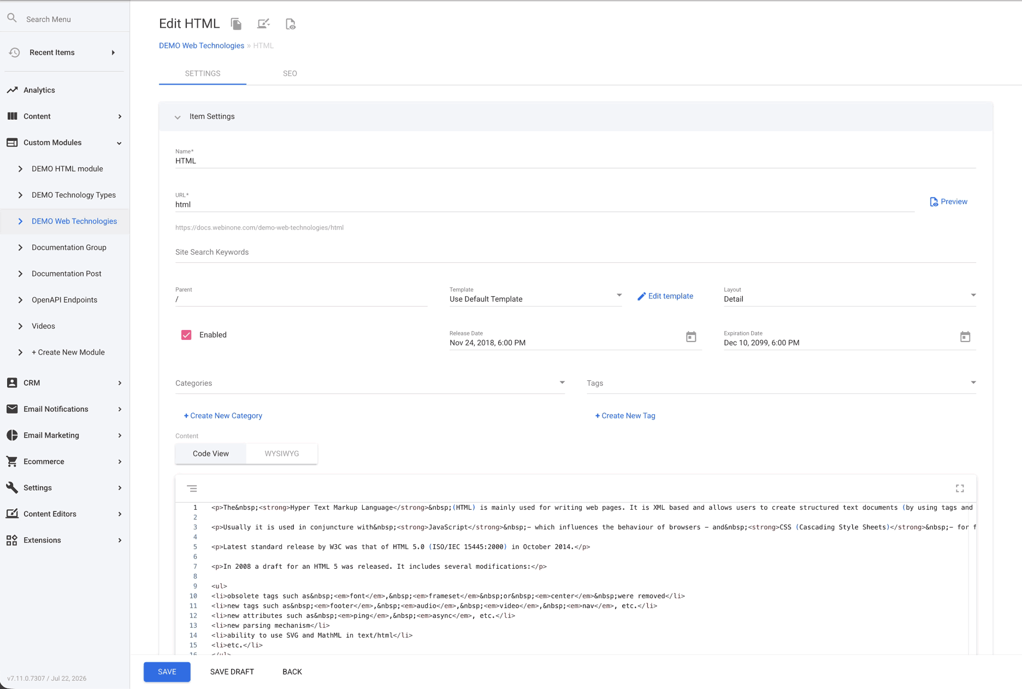This screenshot has height=689, width=1022.
Task: Click the copy item icon beside Edit HTML
Action: click(x=236, y=24)
